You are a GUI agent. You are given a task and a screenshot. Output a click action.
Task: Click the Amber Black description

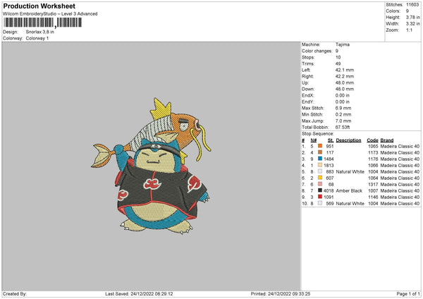tap(349, 191)
